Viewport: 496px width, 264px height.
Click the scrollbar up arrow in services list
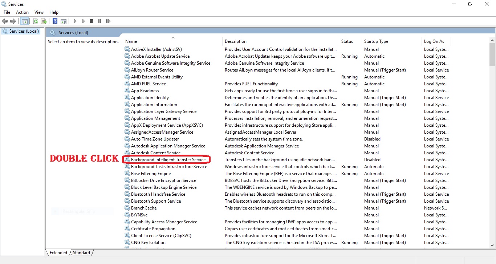pyautogui.click(x=492, y=40)
